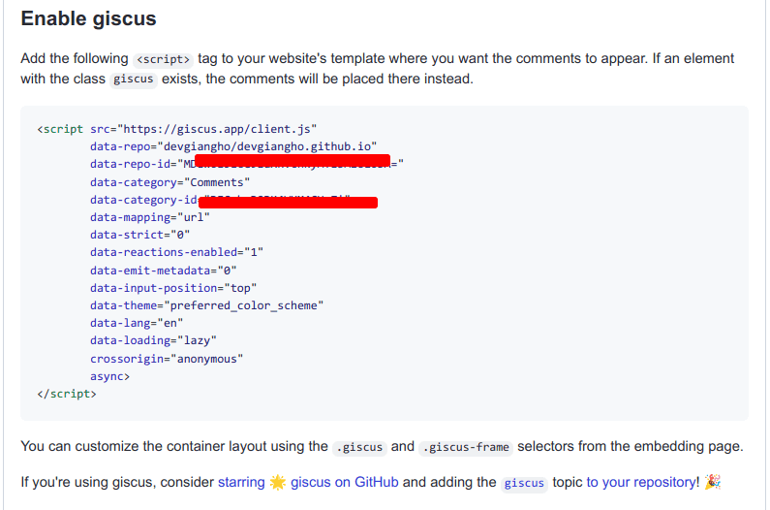Click the closing </script> tag

pos(67,393)
